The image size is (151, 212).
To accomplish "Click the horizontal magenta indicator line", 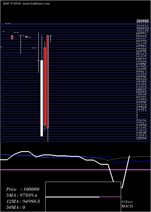I will [x=75, y=170].
